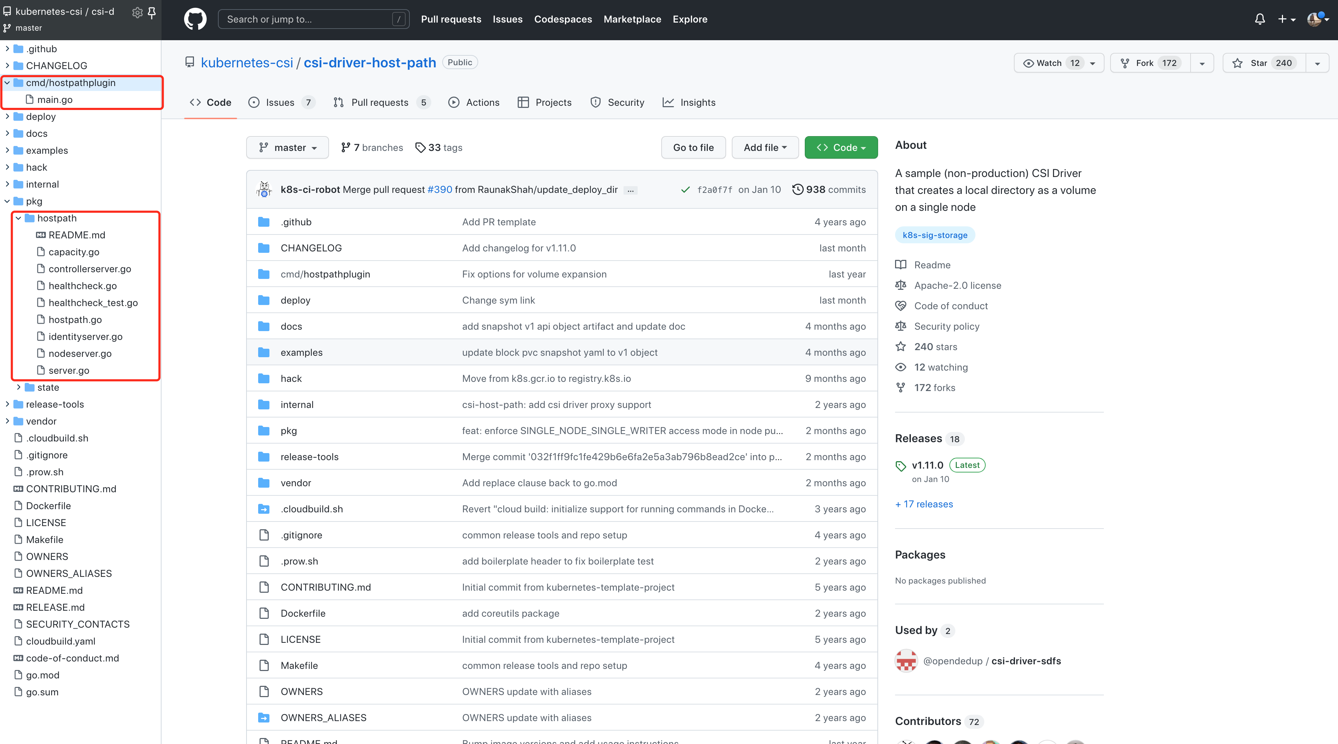Switch to the Issues tab

tap(281, 102)
